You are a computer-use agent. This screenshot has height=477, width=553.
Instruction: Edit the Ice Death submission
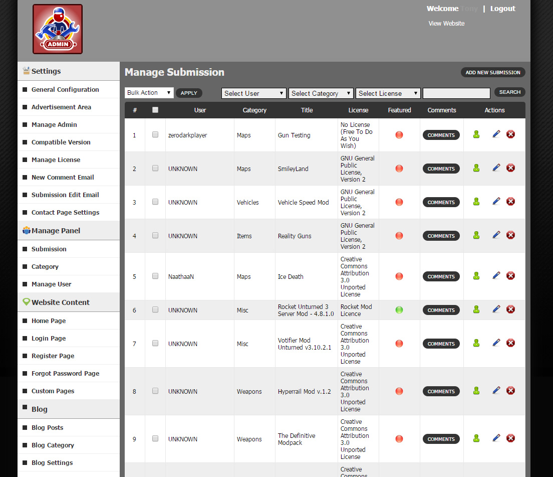pos(496,275)
